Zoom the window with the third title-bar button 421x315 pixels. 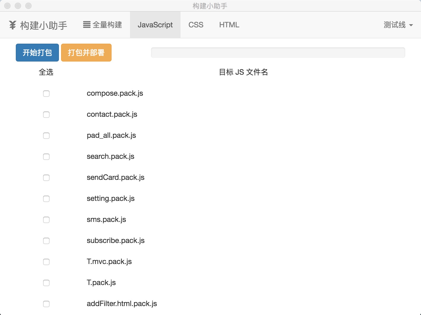point(28,6)
